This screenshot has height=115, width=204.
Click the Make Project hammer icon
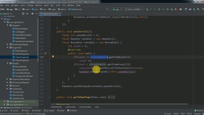(x=107, y=9)
